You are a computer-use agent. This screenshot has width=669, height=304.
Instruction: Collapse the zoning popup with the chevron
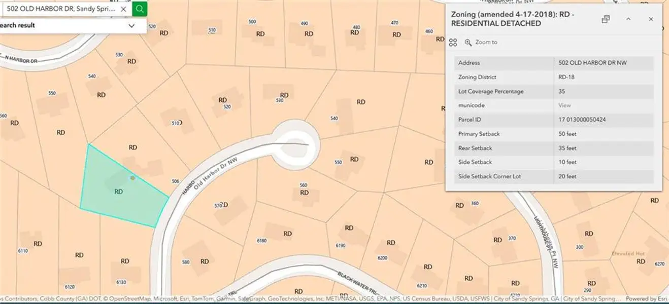pyautogui.click(x=628, y=19)
